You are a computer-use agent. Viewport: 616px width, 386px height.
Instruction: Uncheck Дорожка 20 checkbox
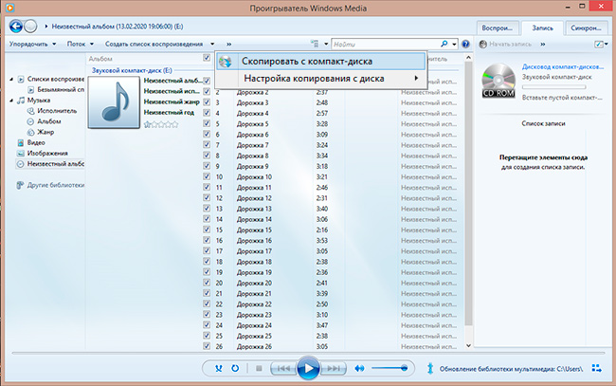point(207,283)
